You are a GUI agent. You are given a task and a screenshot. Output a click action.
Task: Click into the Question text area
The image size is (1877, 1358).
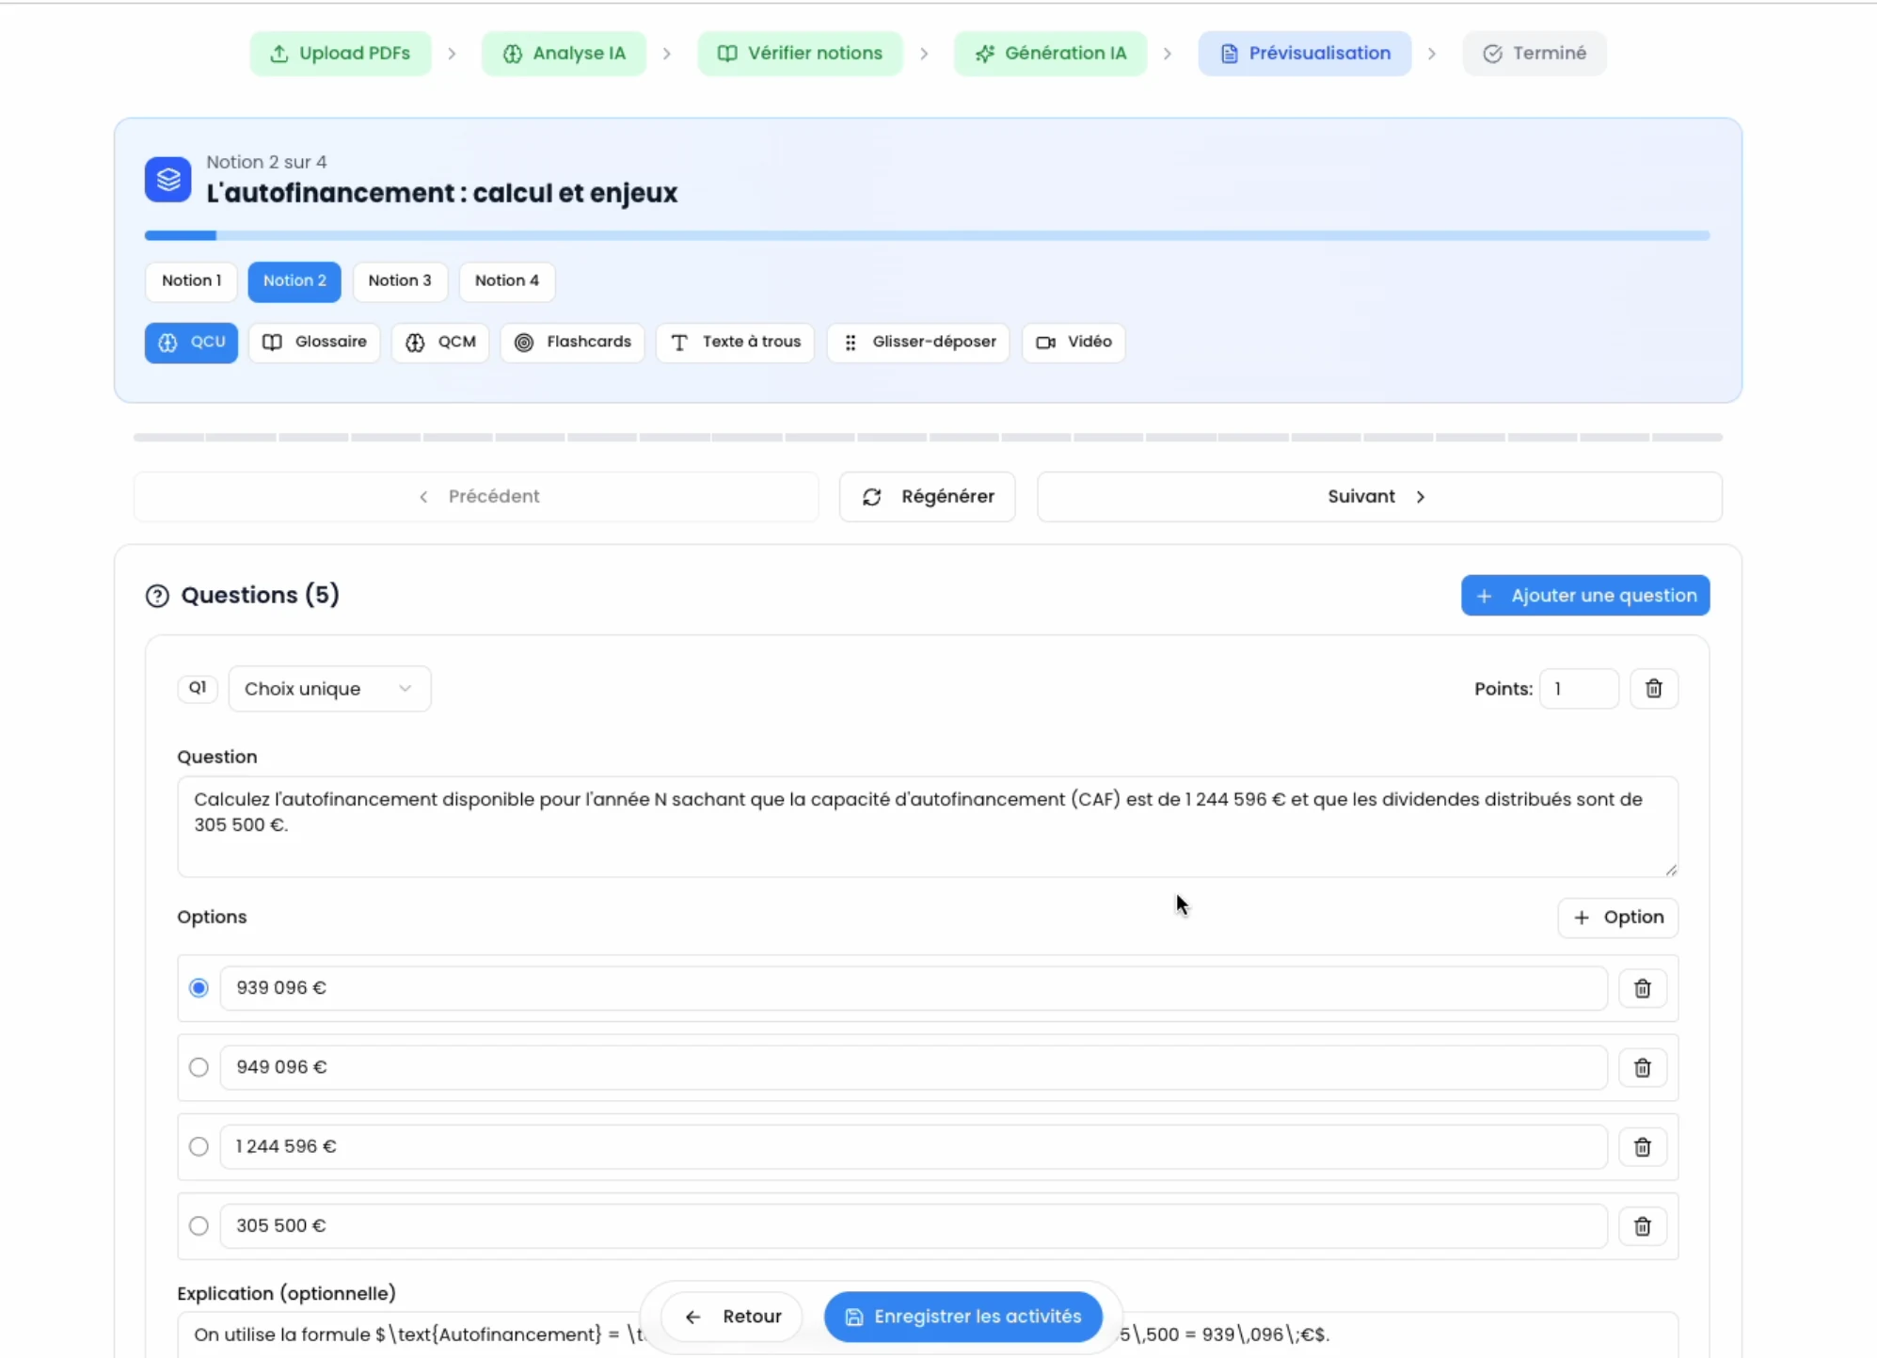click(927, 826)
